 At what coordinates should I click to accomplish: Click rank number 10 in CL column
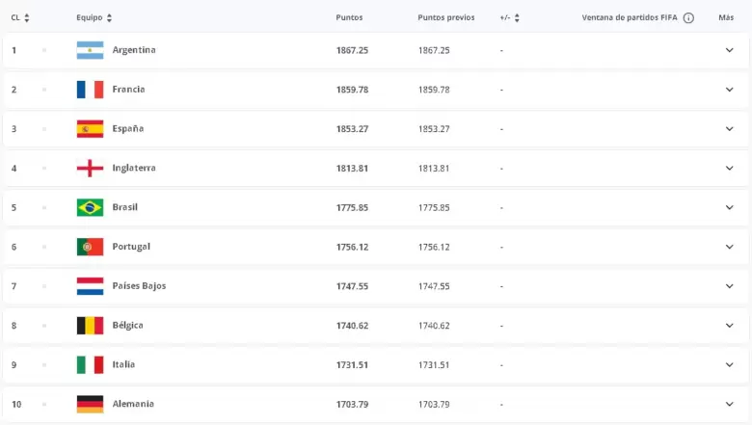[16, 404]
